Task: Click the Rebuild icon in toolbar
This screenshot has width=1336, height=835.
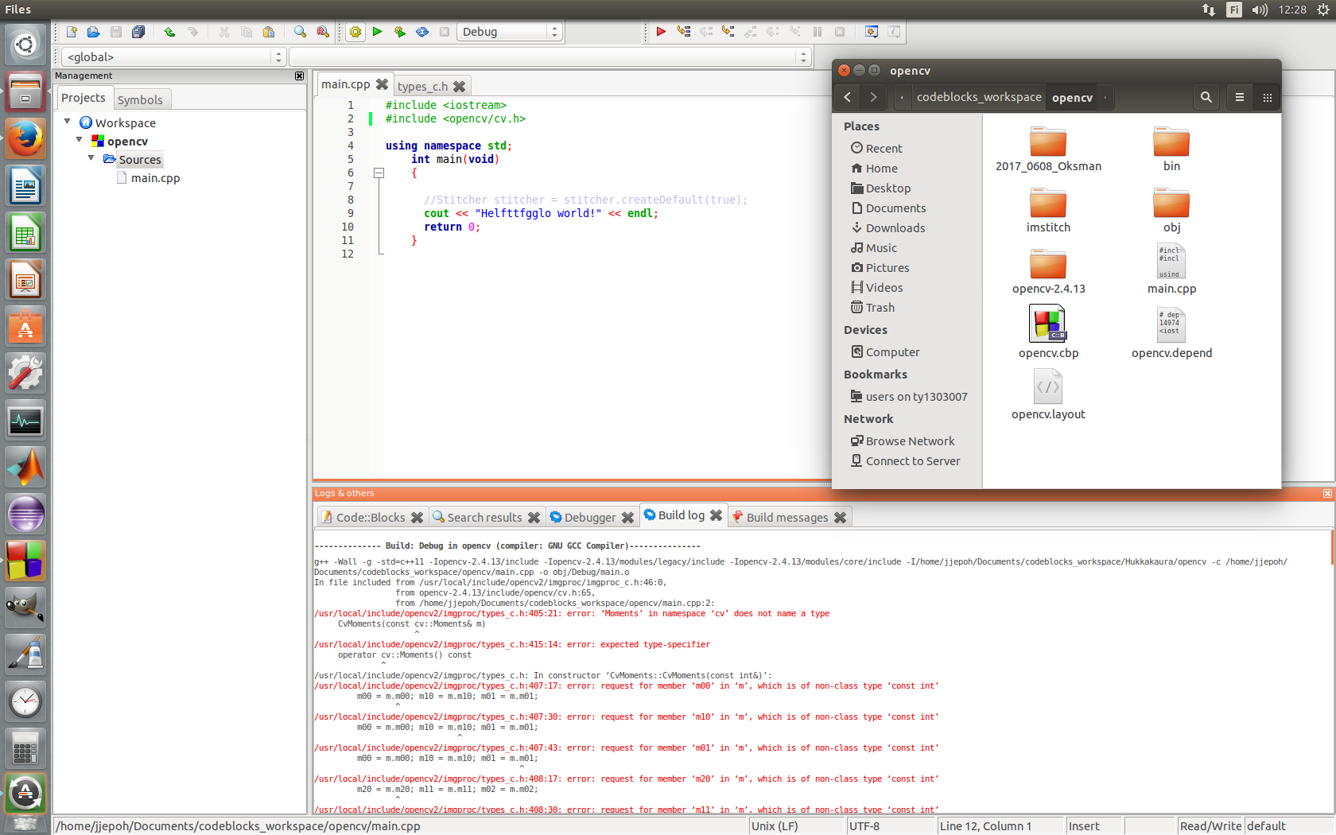Action: (422, 32)
